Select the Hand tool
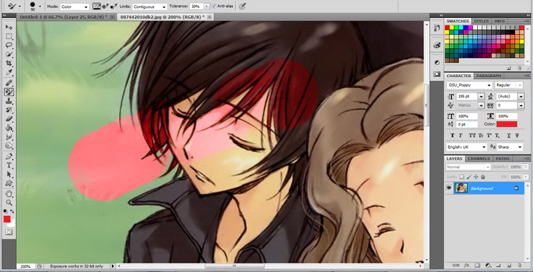The width and height of the screenshot is (533, 272). pos(9,194)
